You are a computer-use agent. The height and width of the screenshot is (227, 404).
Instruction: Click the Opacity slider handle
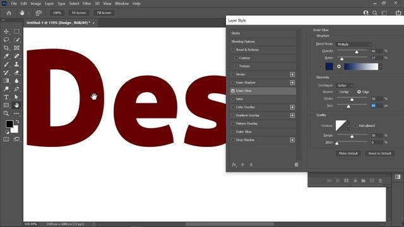[357, 52]
